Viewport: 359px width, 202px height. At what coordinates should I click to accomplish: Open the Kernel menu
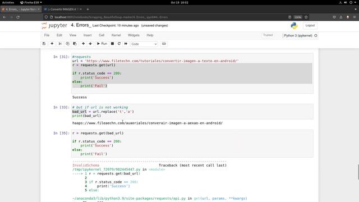click(116, 35)
